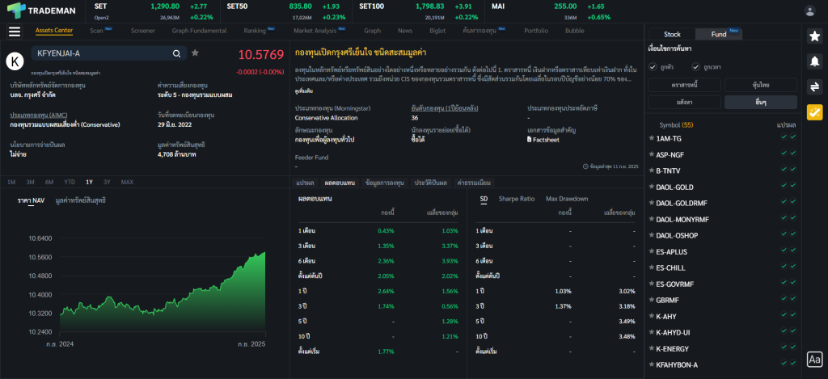Image resolution: width=828 pixels, height=379 pixels.
Task: Open the hamburger main menu
Action: point(14,32)
